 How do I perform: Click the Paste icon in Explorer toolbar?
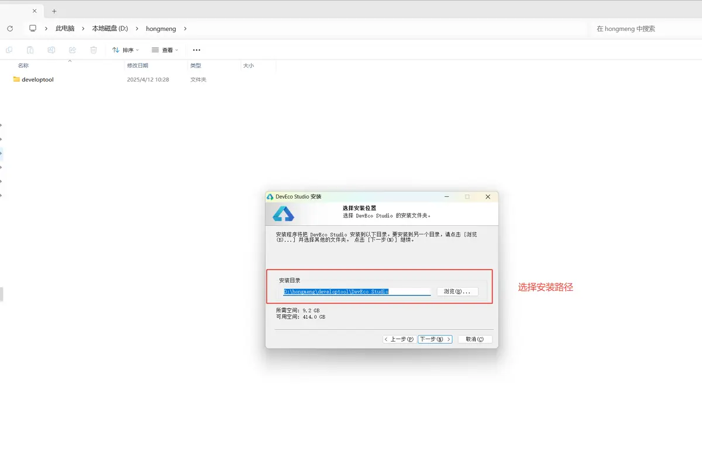click(30, 50)
